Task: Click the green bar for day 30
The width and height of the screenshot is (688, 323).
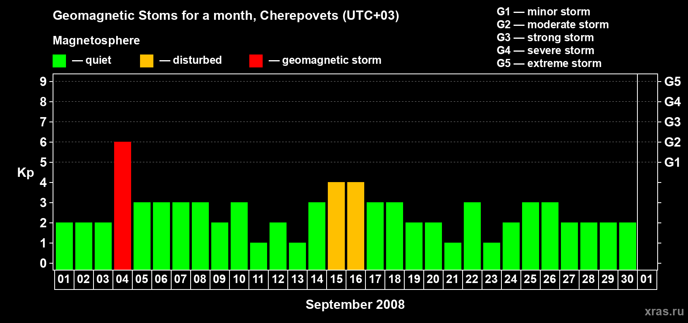Action: pos(628,246)
